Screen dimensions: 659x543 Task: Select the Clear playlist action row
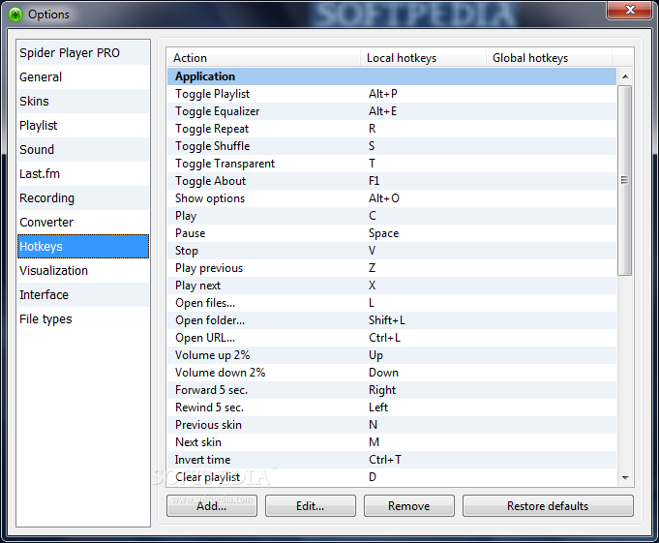392,477
